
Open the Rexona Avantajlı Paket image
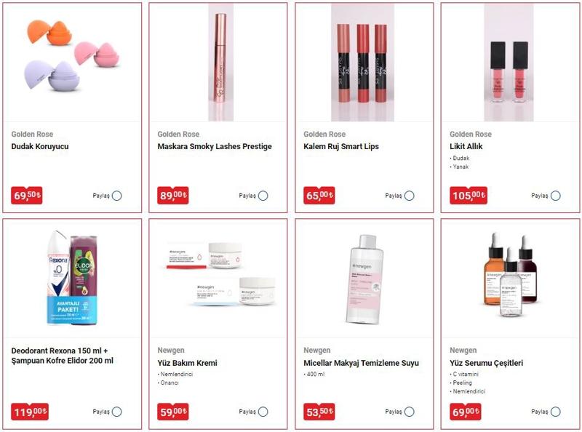click(72, 279)
